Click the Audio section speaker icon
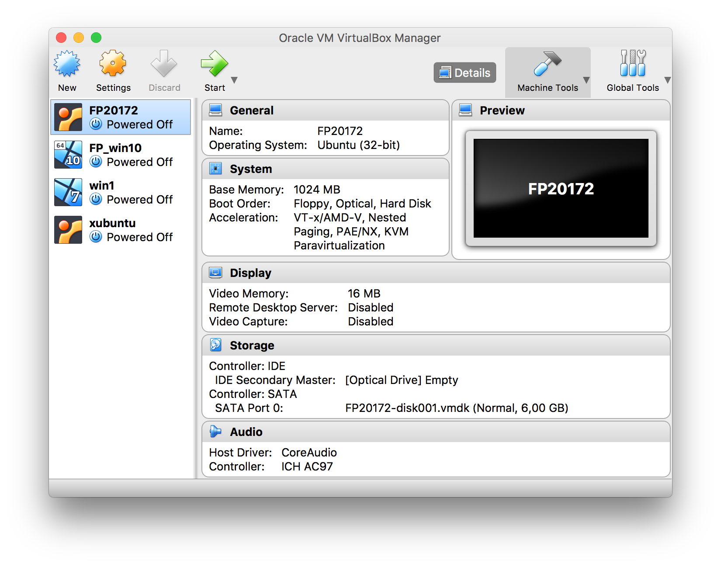The image size is (721, 567). coord(215,432)
